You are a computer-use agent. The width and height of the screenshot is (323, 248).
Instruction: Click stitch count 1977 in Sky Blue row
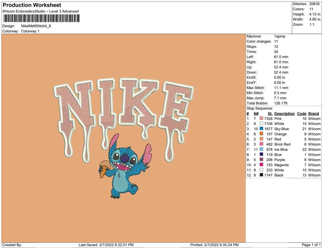click(269, 129)
